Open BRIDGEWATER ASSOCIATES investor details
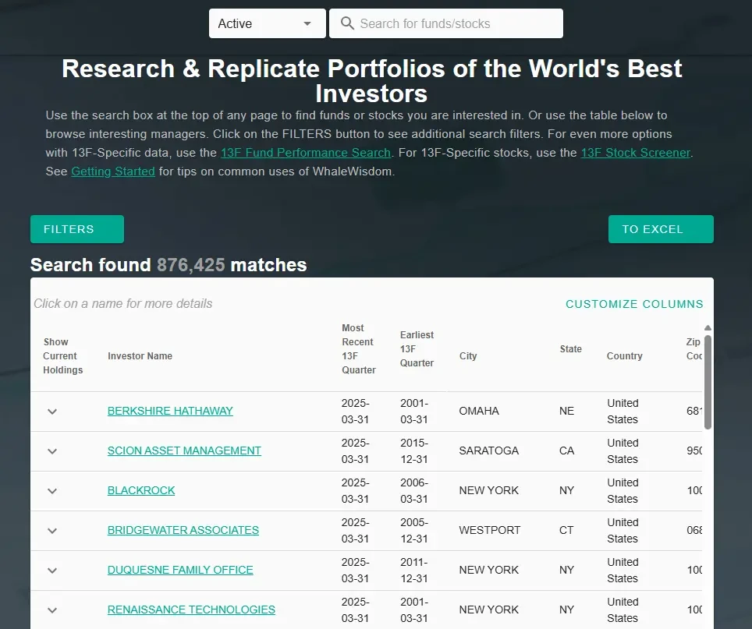 pyautogui.click(x=183, y=530)
